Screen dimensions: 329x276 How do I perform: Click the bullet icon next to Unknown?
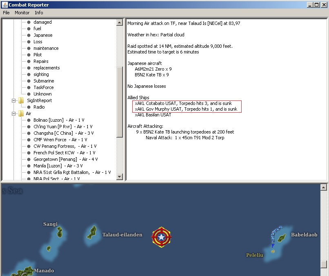coord(29,94)
